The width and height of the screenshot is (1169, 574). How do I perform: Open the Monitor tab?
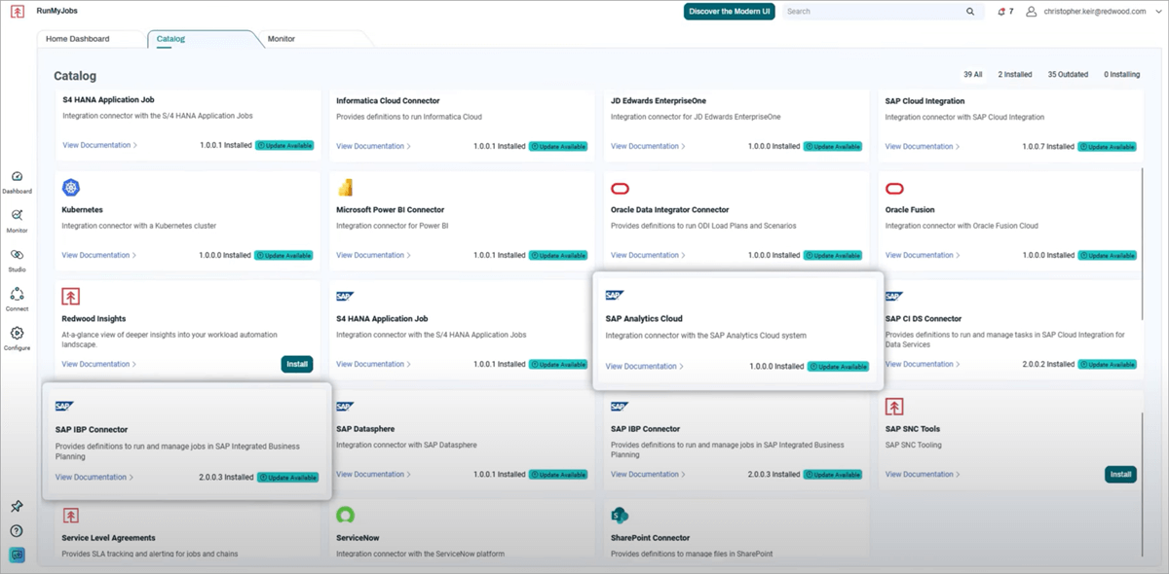point(282,39)
